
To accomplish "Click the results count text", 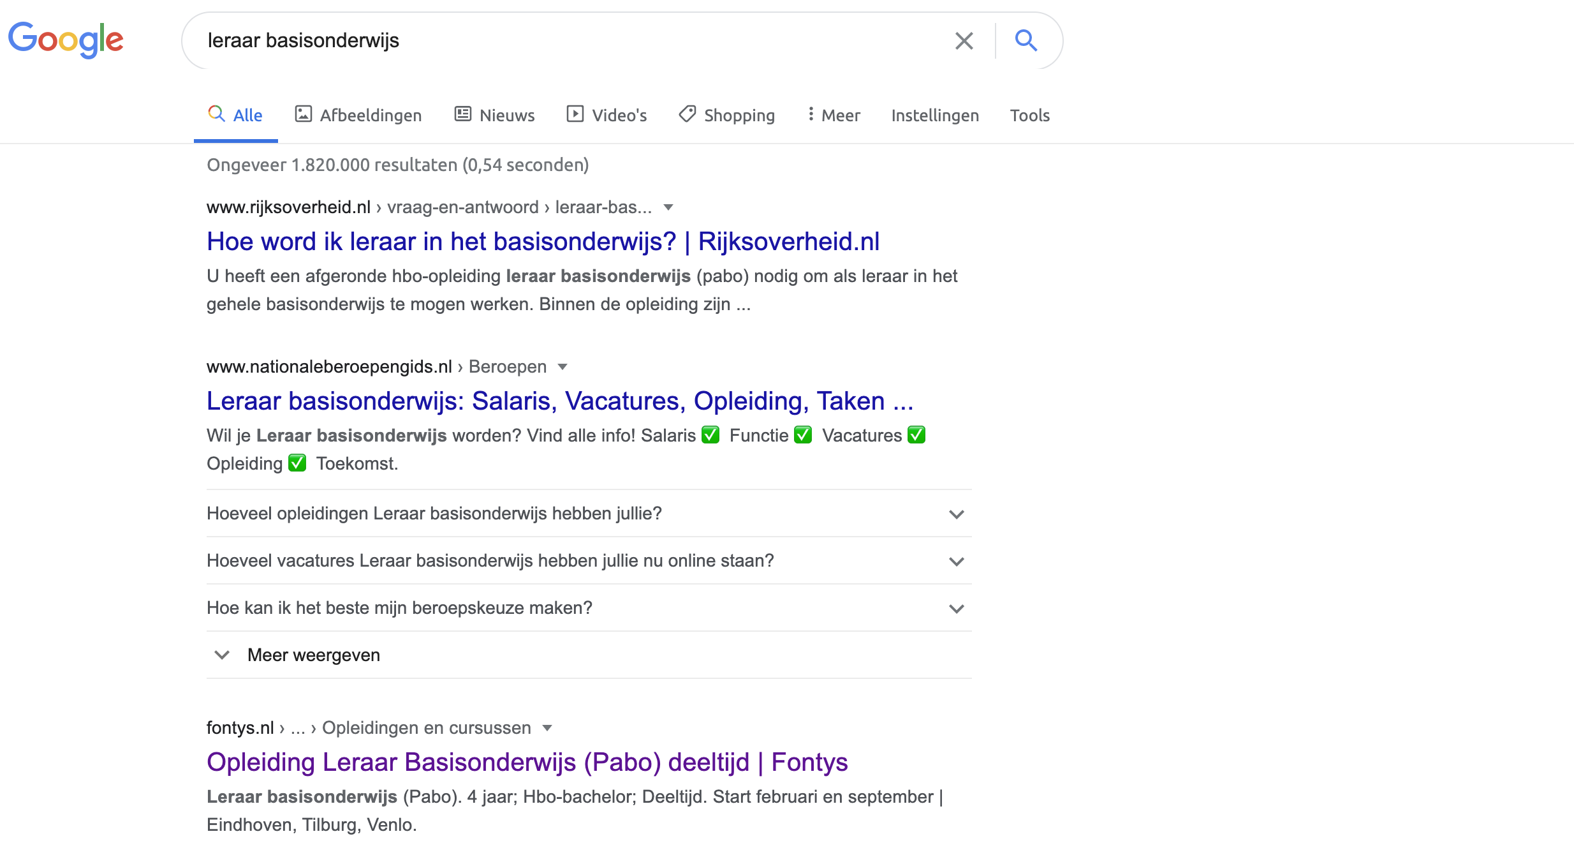I will pos(397,165).
